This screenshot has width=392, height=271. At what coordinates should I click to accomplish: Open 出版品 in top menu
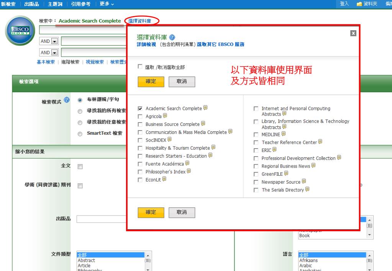coord(32,4)
